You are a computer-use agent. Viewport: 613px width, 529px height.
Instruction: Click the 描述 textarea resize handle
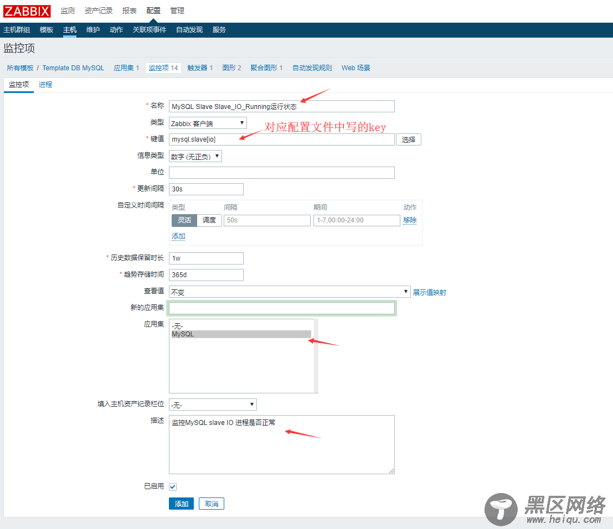[392, 471]
